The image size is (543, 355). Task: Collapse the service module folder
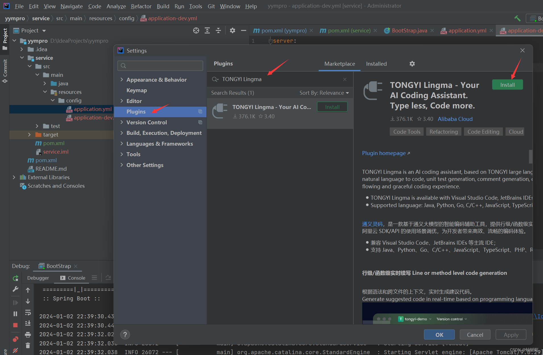(x=22, y=58)
